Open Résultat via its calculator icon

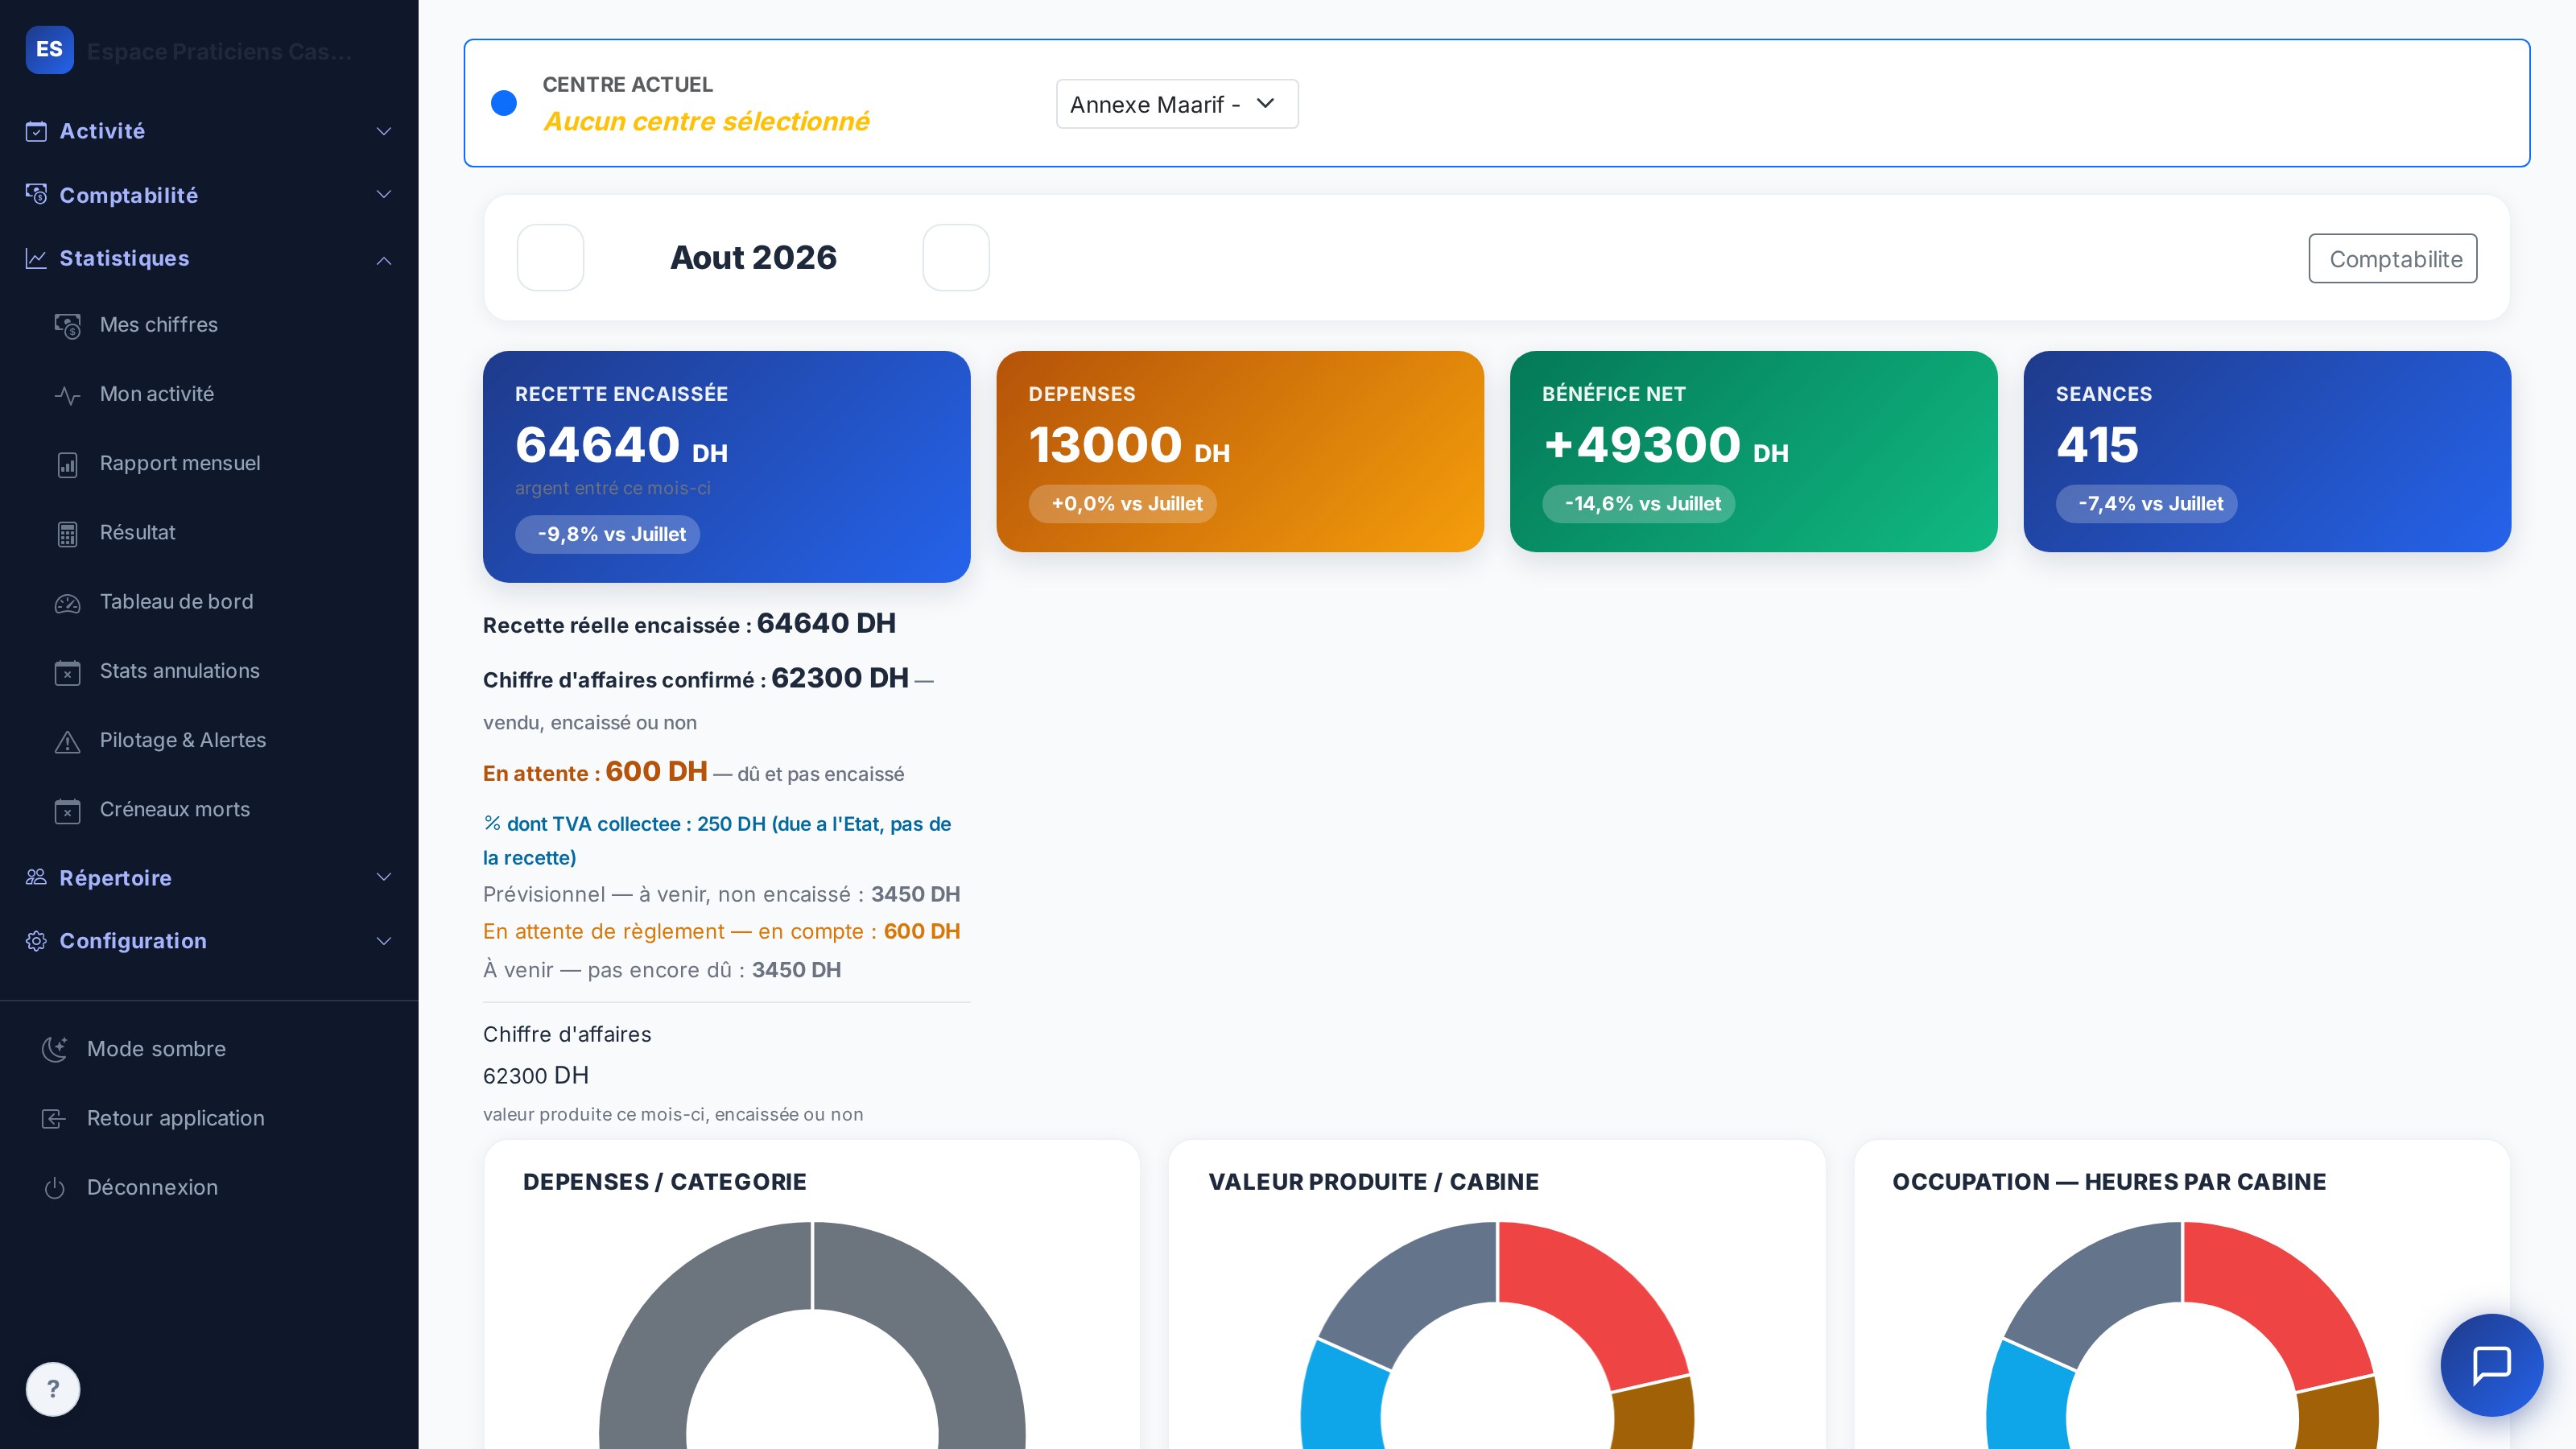67,533
